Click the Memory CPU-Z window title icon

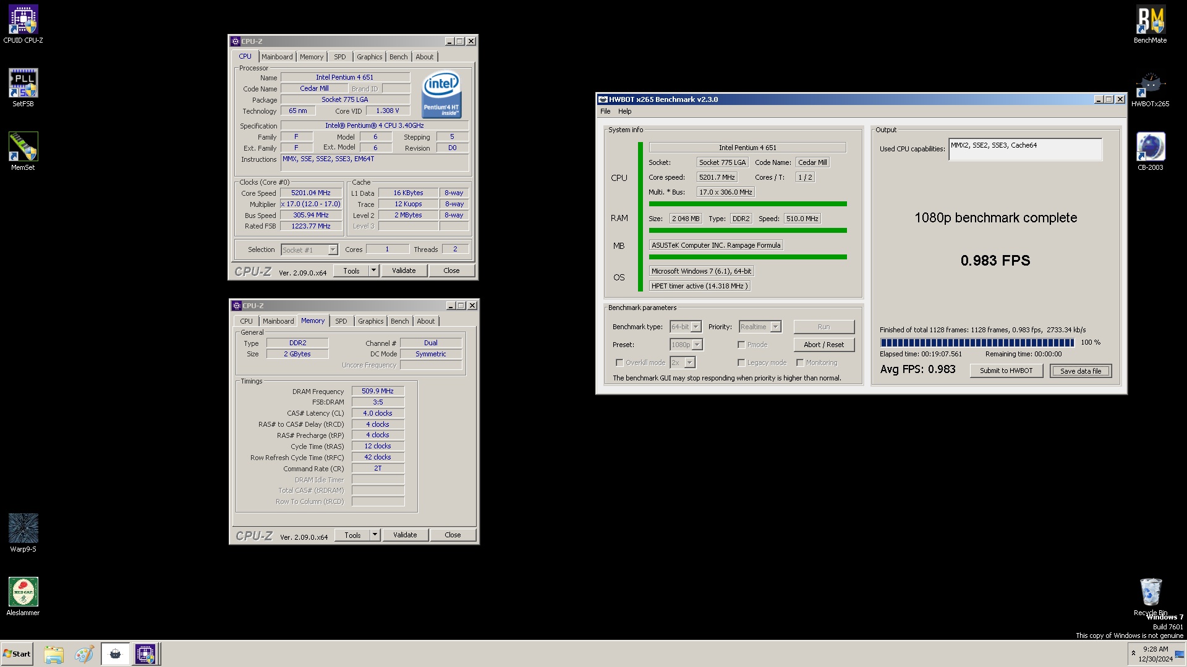(237, 306)
